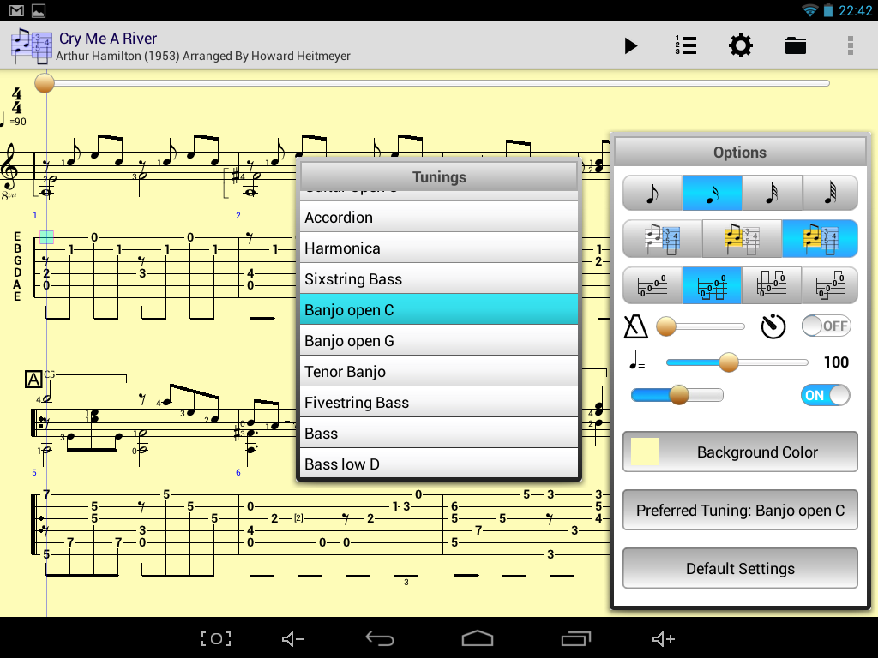Click the song position slider knob
Screen dimensions: 878x658
(45, 83)
